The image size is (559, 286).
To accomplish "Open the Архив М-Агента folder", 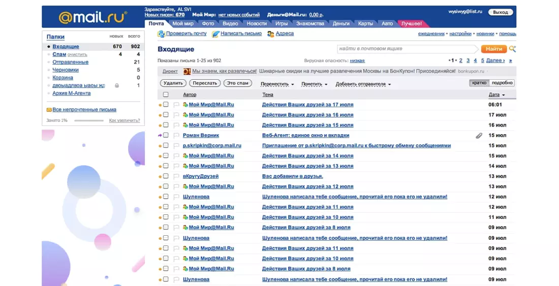I will [71, 93].
